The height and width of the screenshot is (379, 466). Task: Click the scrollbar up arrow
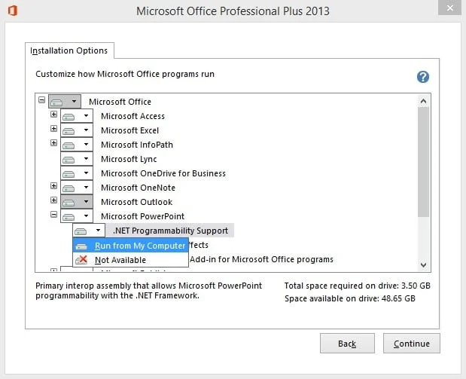point(423,101)
